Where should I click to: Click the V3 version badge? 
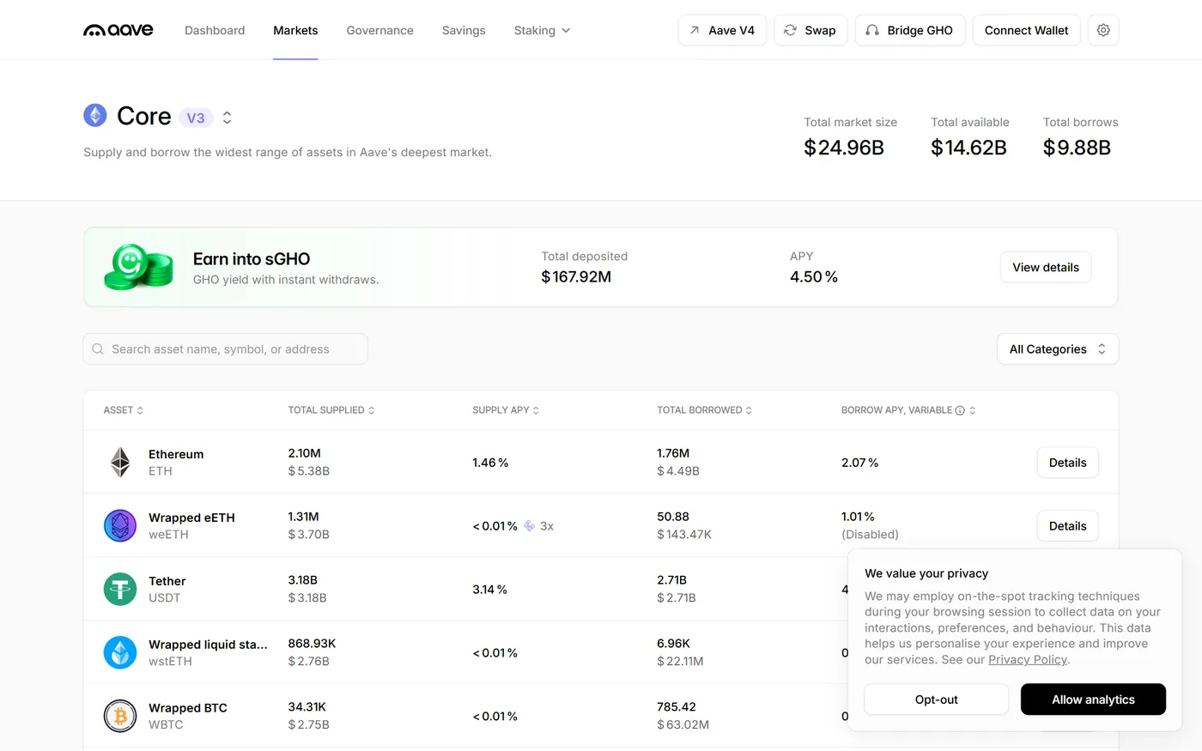point(196,118)
